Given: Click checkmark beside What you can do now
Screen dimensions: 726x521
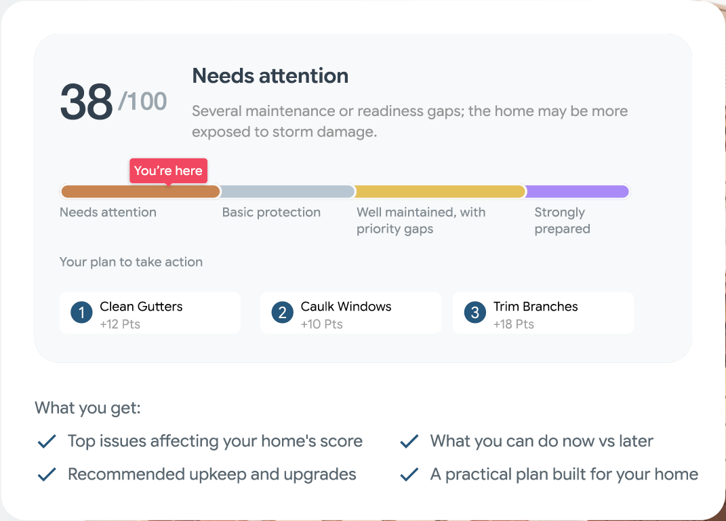Looking at the screenshot, I should (409, 441).
